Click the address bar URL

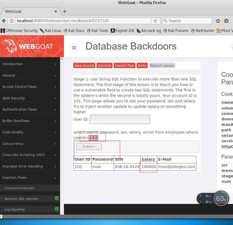(x=63, y=21)
